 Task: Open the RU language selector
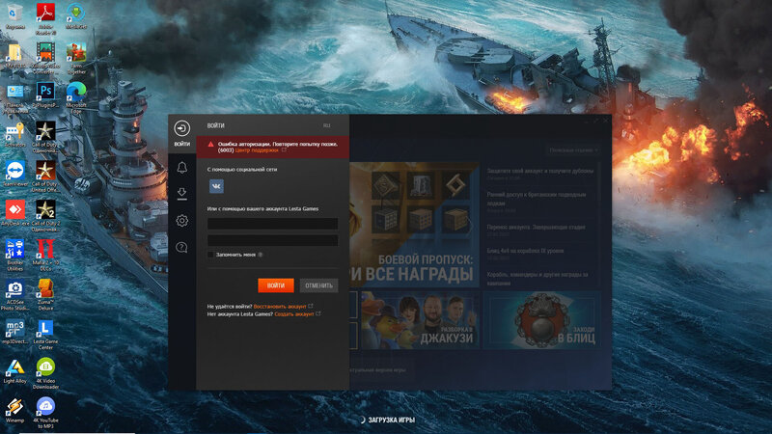pyautogui.click(x=327, y=126)
